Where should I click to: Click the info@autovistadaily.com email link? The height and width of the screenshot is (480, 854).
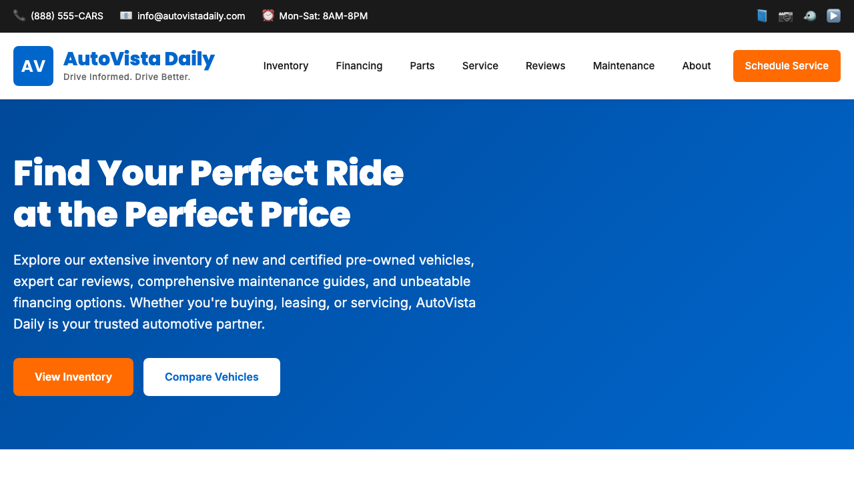pos(191,15)
